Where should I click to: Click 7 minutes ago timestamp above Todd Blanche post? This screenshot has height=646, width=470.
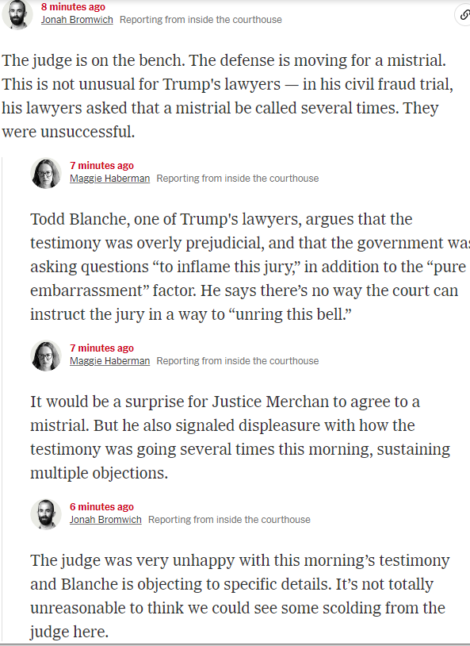point(101,166)
